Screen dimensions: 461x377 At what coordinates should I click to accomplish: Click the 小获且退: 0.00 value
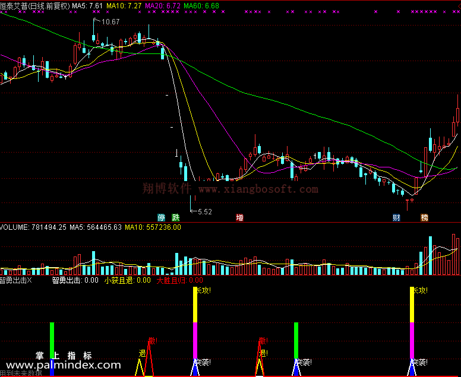click(x=128, y=280)
